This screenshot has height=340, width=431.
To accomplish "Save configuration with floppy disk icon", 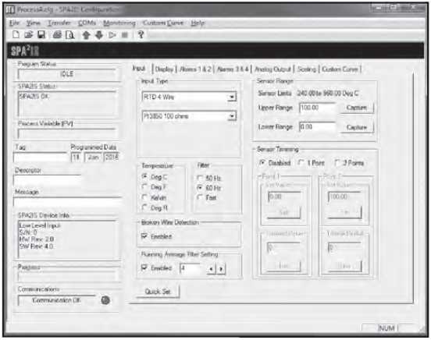I will tap(41, 34).
